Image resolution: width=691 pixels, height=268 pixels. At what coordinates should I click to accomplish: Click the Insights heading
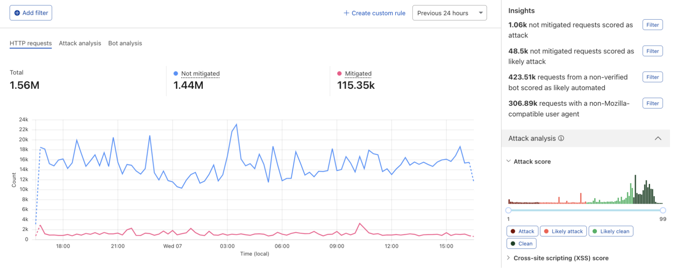tap(521, 11)
